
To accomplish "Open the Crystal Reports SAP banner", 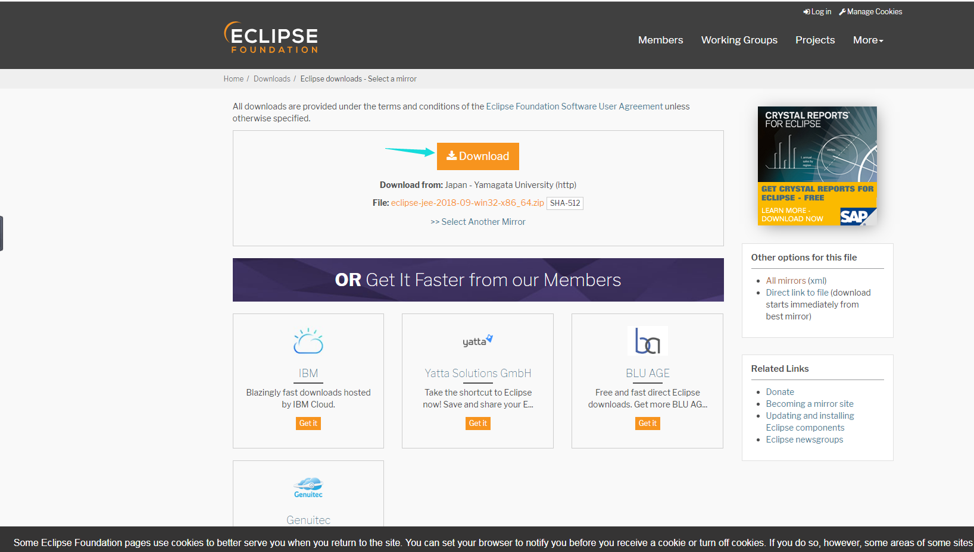I will coord(817,166).
